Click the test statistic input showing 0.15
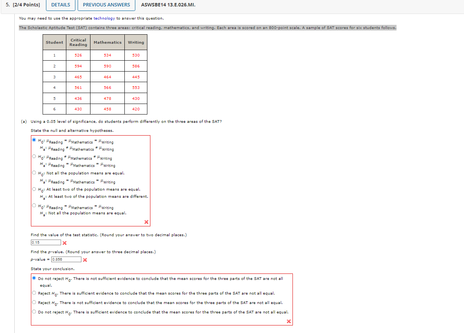This screenshot has height=333, width=464. pyautogui.click(x=45, y=243)
